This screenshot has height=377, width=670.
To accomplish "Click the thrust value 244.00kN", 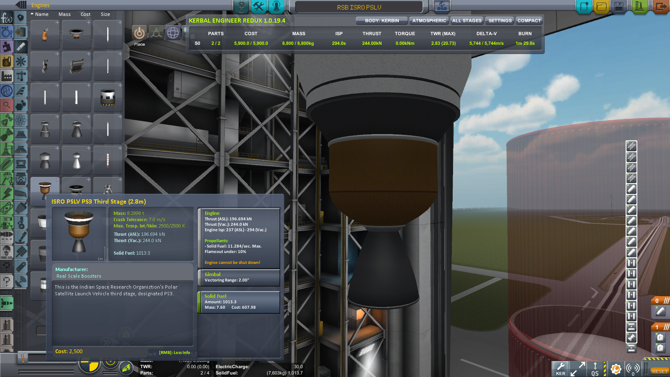I will point(372,43).
